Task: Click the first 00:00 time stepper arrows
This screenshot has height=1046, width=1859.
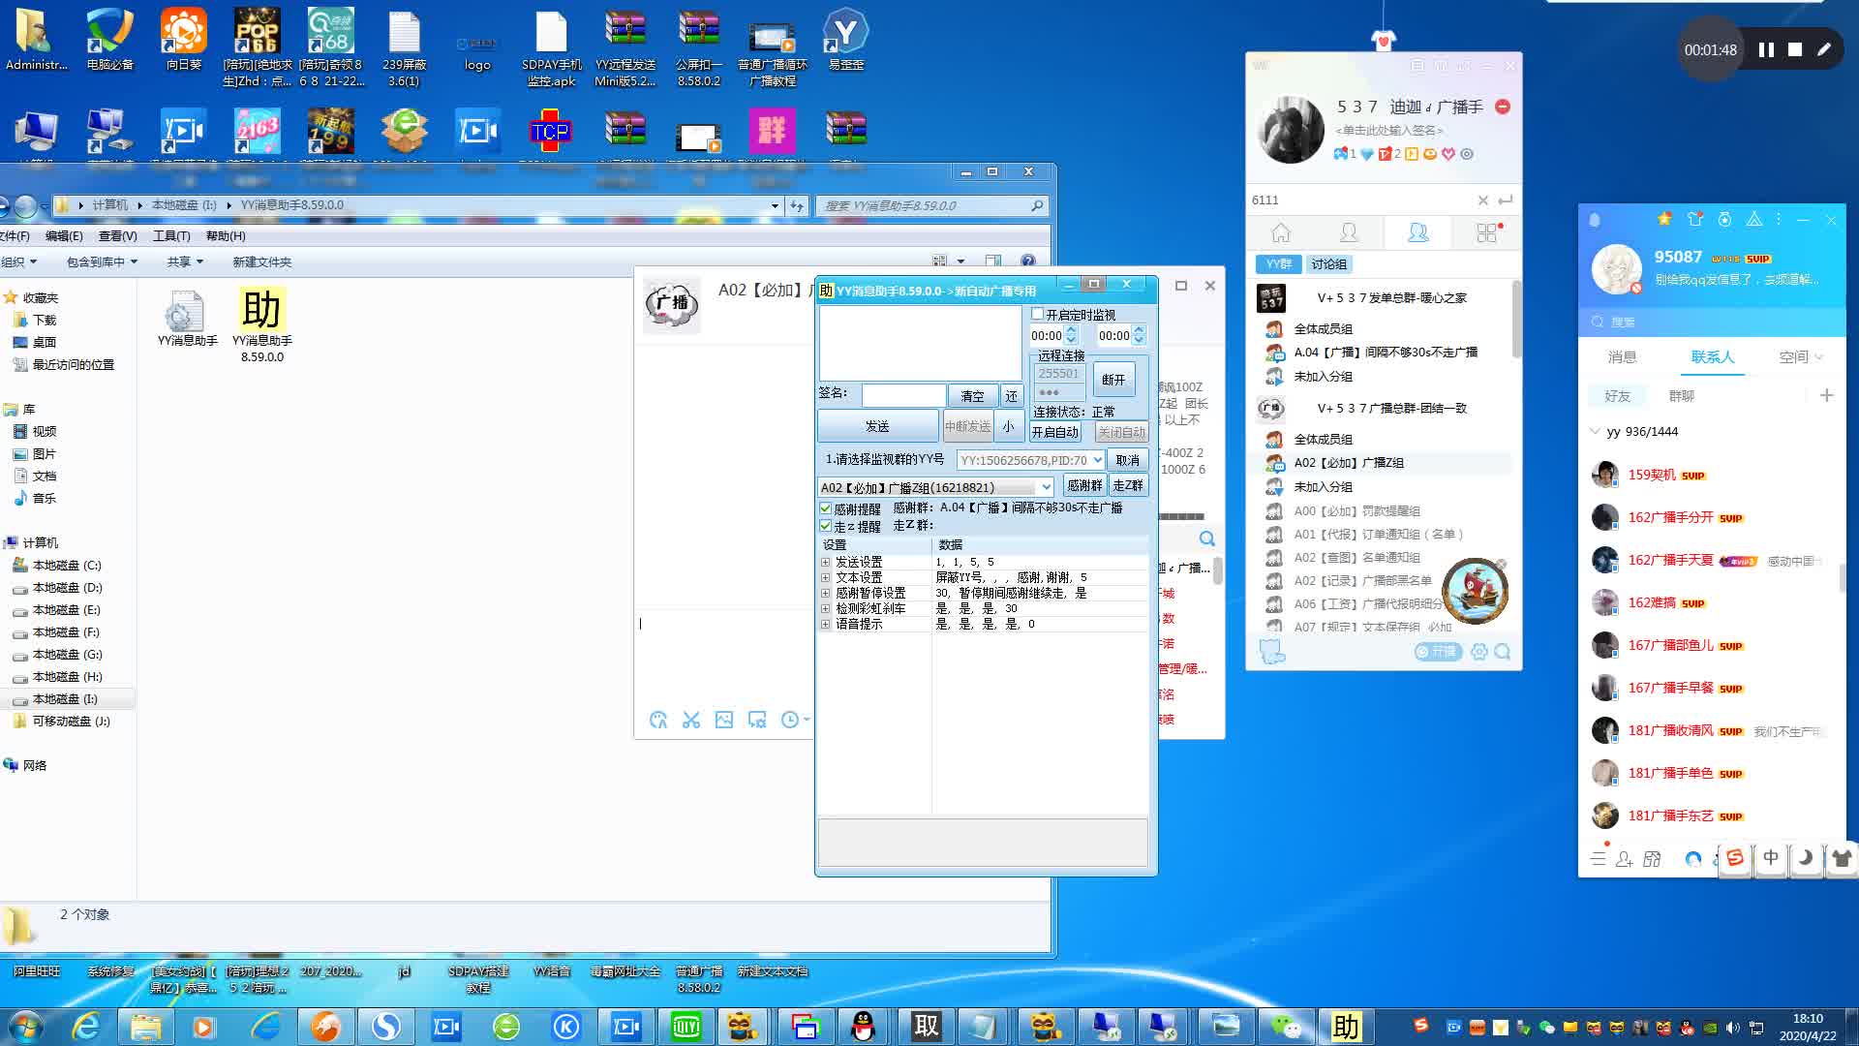Action: [1071, 335]
